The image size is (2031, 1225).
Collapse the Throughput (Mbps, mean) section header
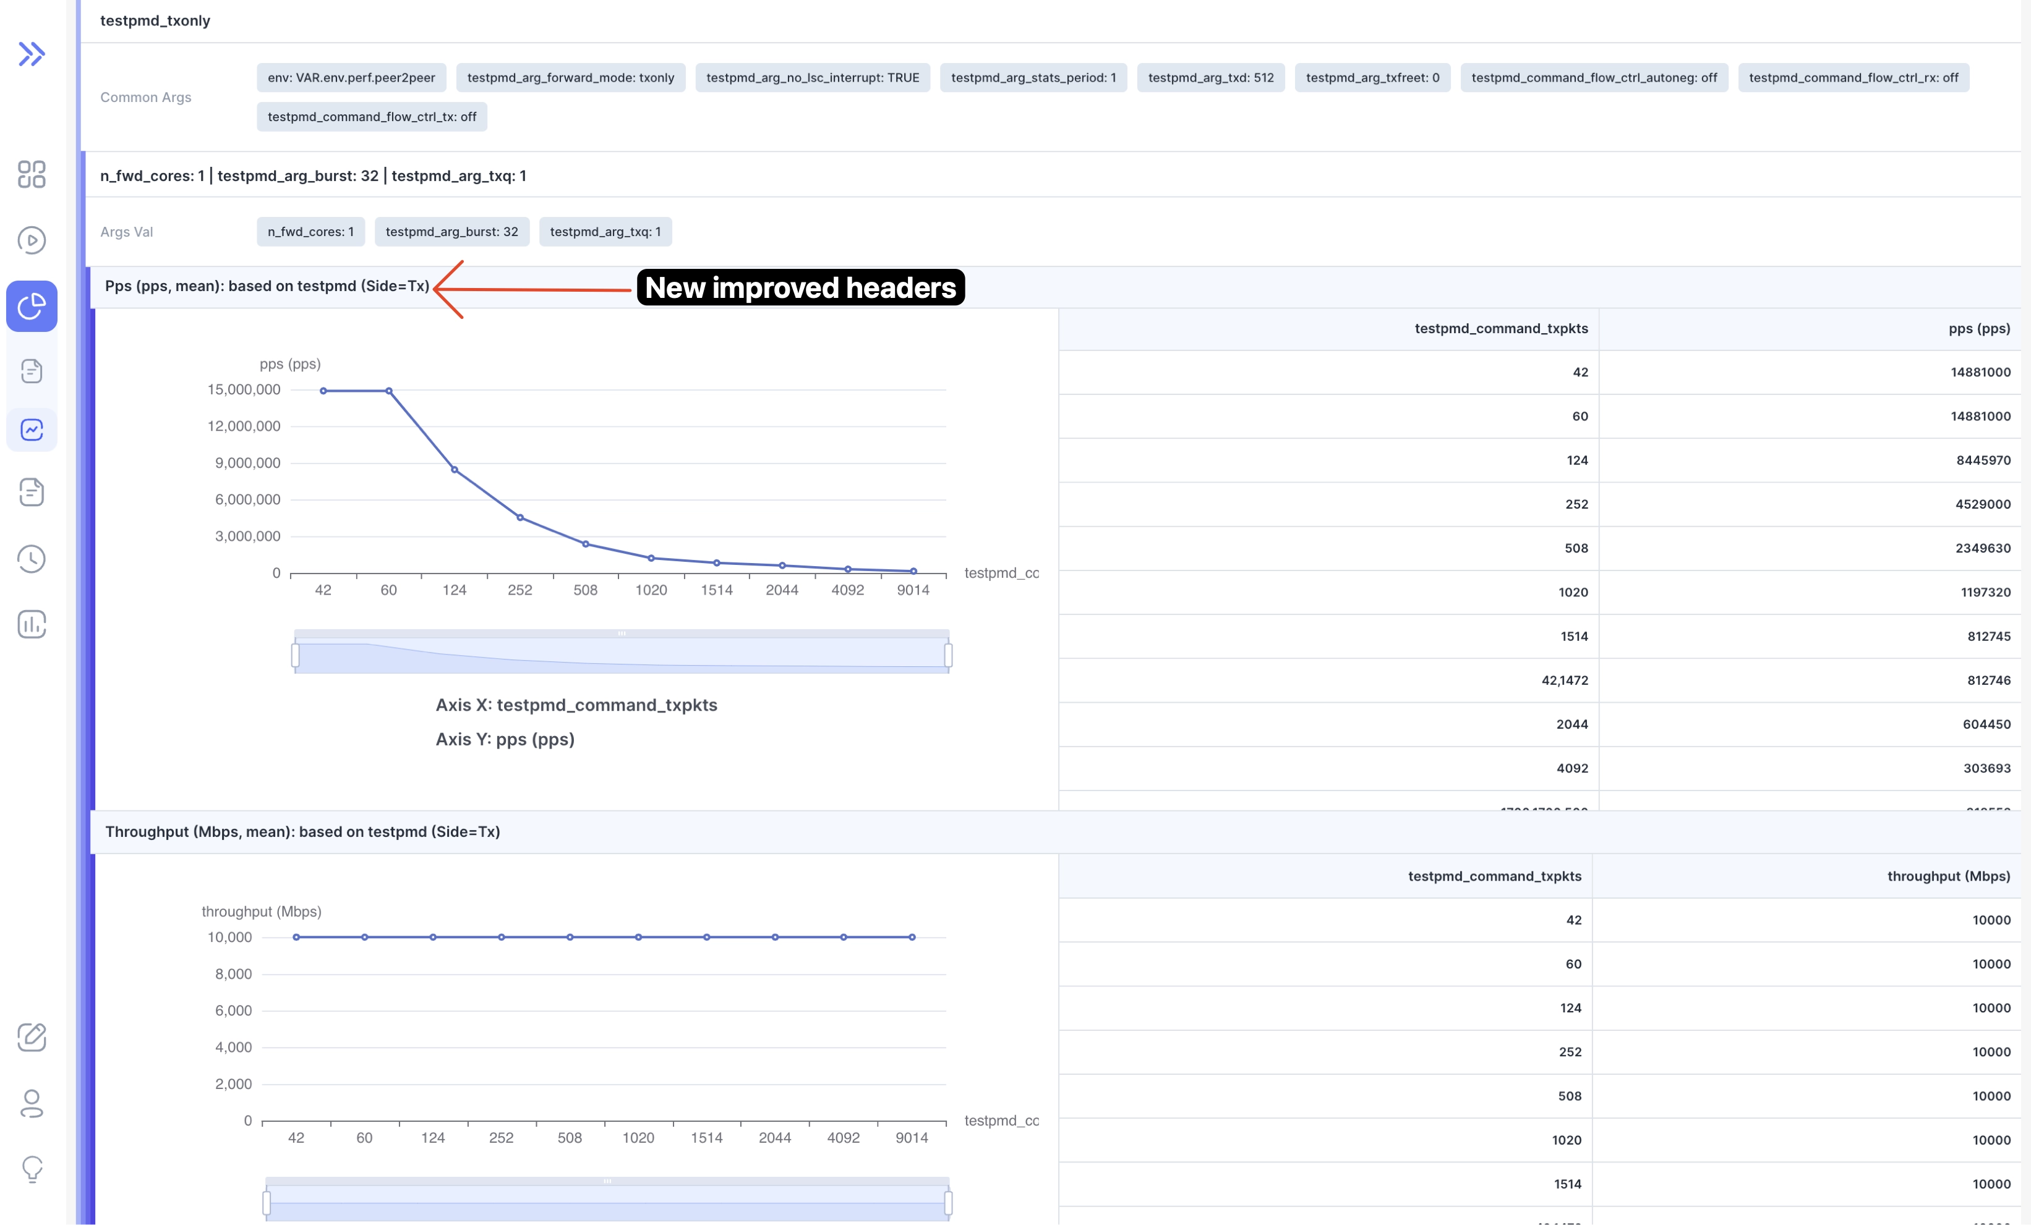(302, 831)
